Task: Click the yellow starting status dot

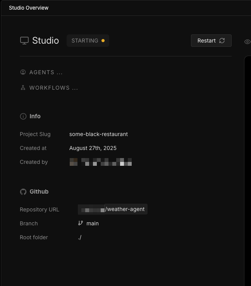Action: click(x=103, y=41)
